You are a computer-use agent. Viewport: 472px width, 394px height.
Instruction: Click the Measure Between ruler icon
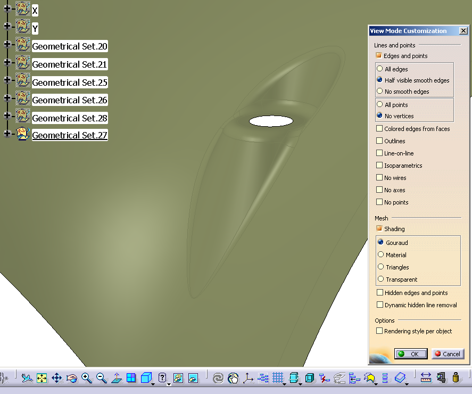click(x=426, y=378)
